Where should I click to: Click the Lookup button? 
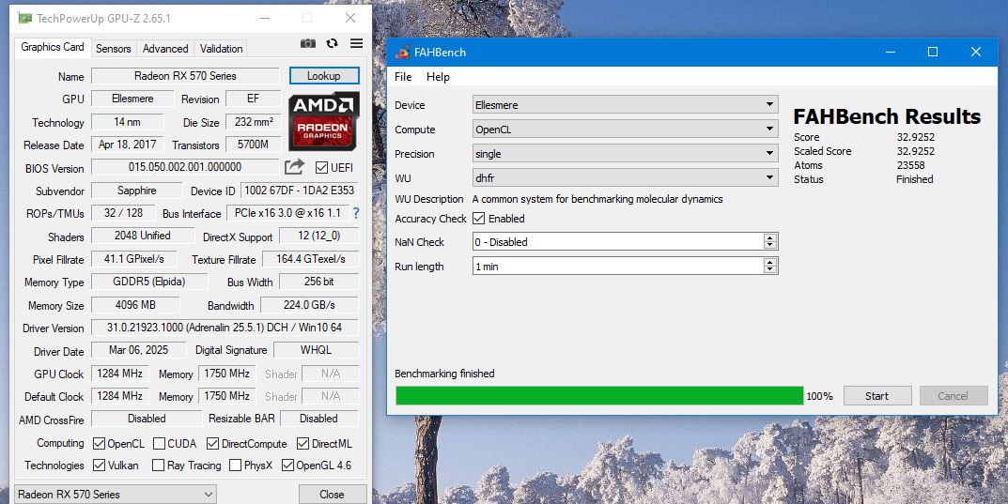324,76
